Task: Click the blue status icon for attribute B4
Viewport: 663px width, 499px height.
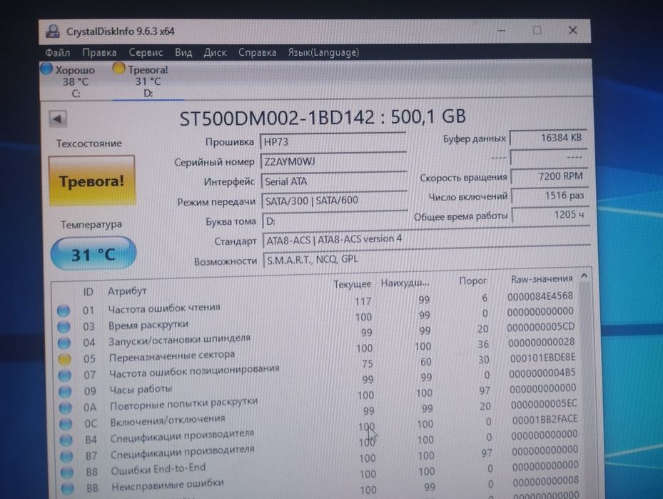Action: click(x=66, y=440)
